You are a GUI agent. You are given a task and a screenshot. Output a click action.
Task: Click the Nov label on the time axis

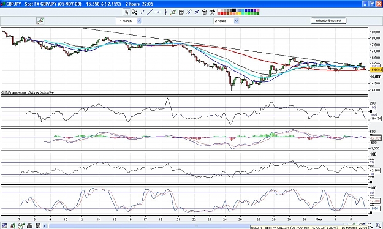319,219
